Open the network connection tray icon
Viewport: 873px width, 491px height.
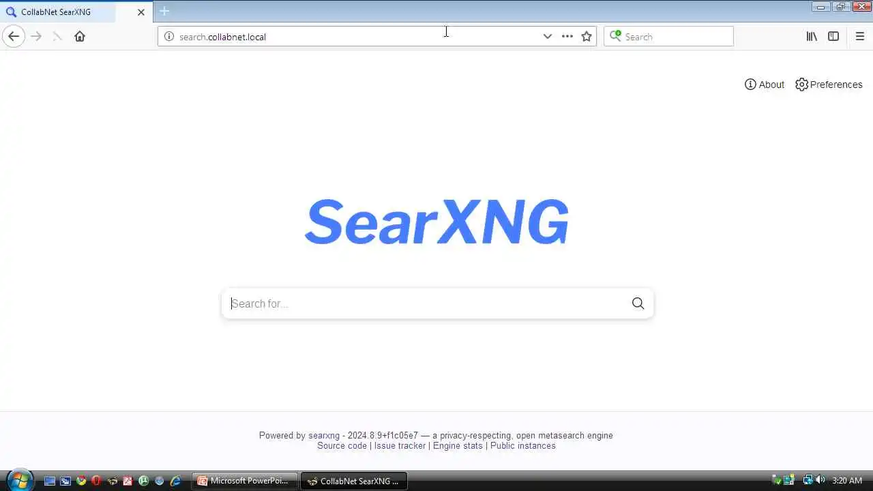pos(808,480)
